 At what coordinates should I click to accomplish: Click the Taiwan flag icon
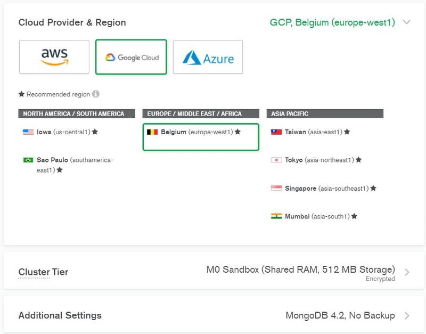coord(276,132)
